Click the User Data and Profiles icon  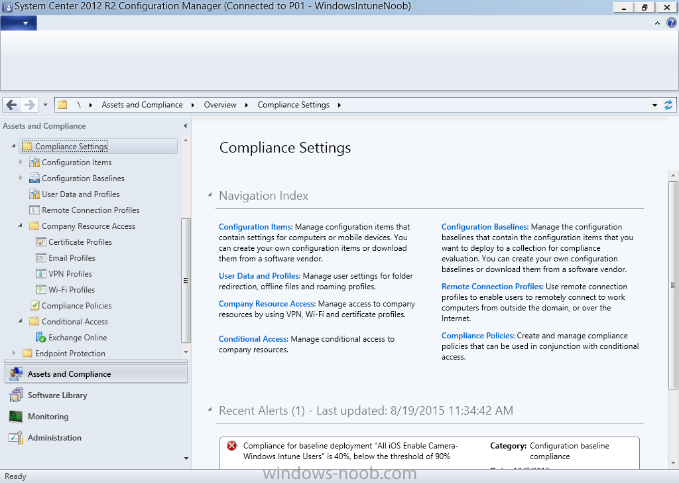[x=34, y=194]
